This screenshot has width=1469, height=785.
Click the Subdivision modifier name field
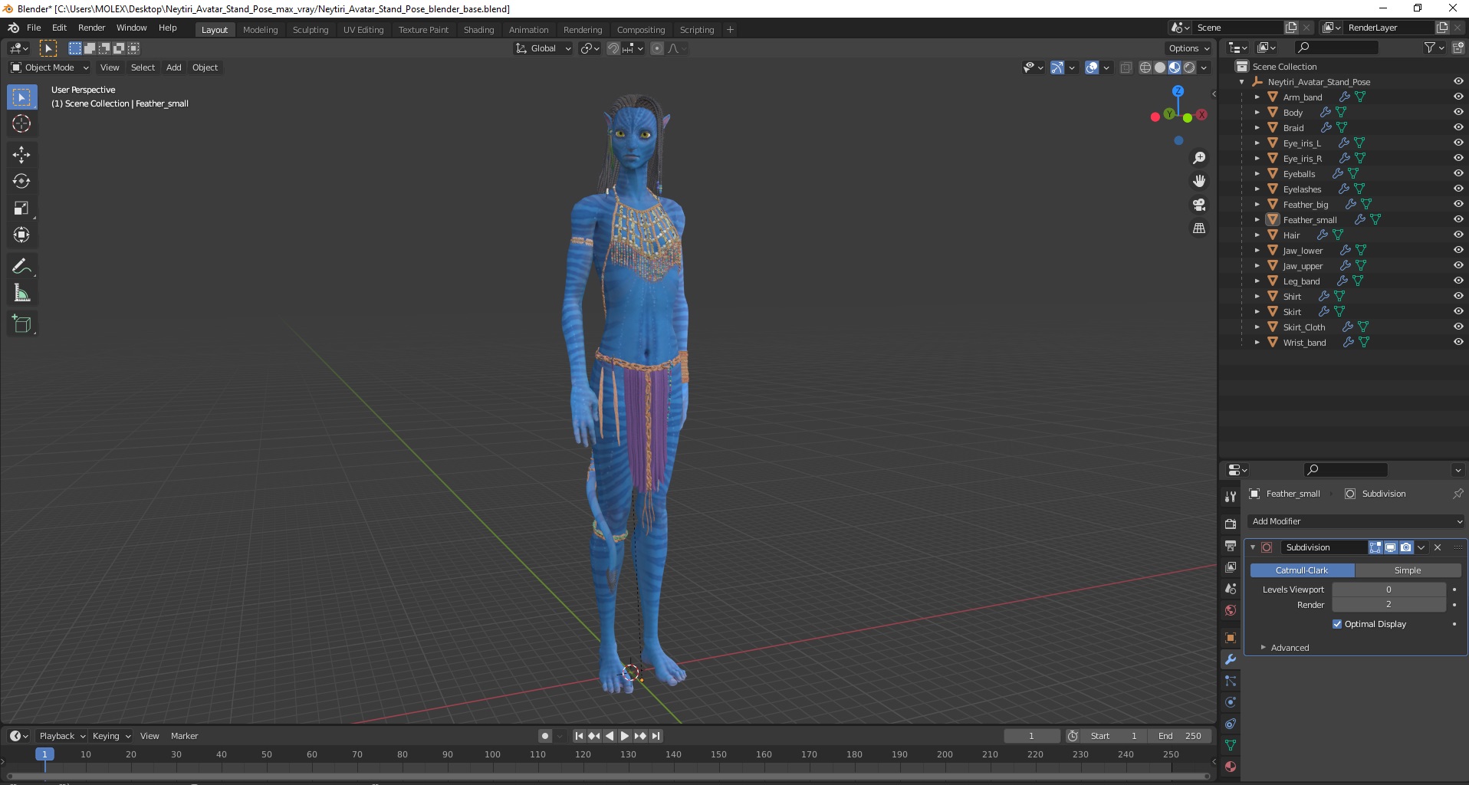click(1323, 547)
